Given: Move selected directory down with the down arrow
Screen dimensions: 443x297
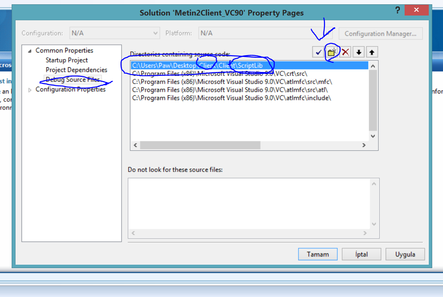Looking at the screenshot, I should click(359, 52).
